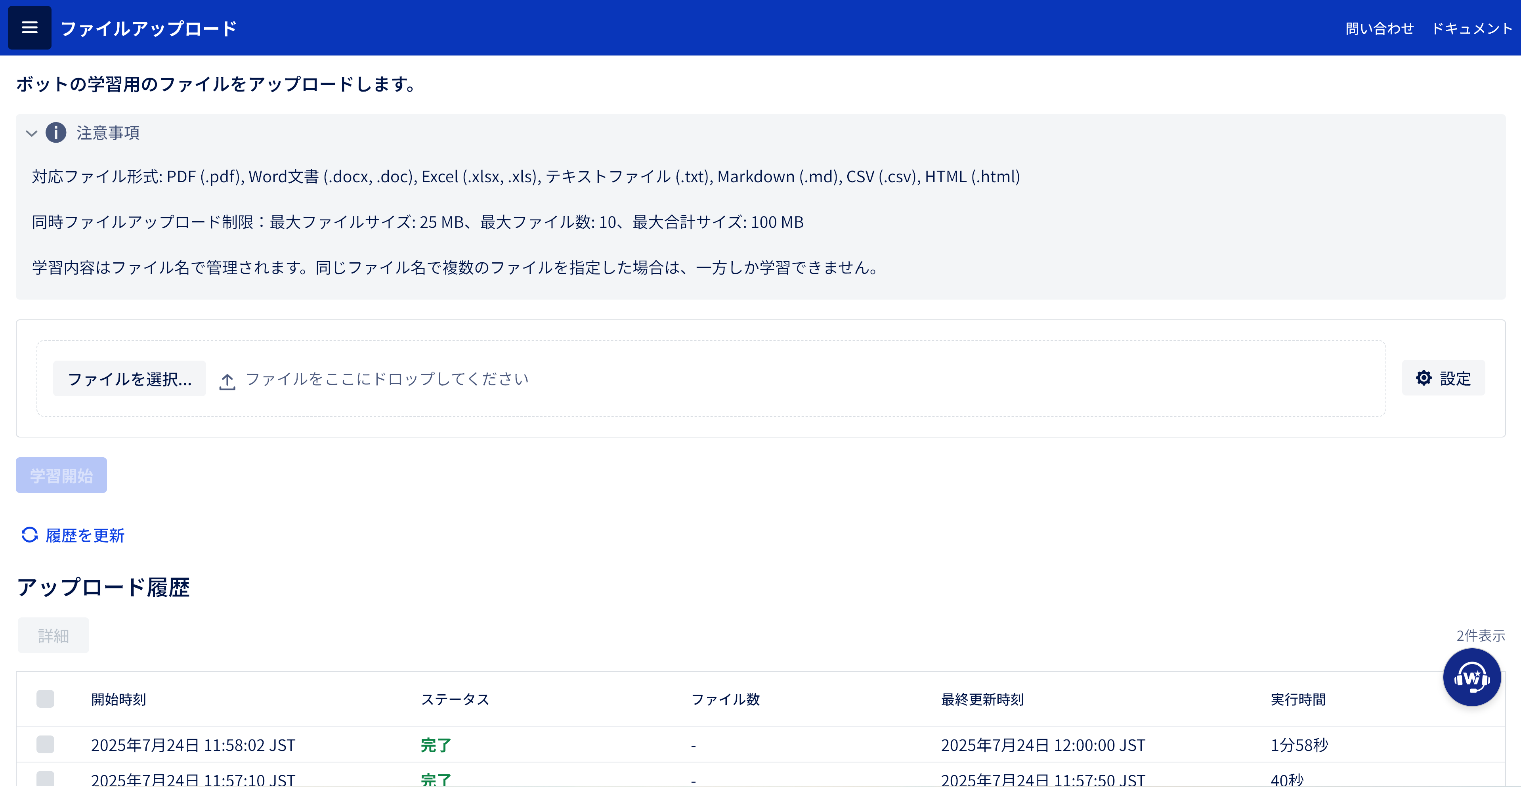Open the hamburger menu

coord(29,28)
